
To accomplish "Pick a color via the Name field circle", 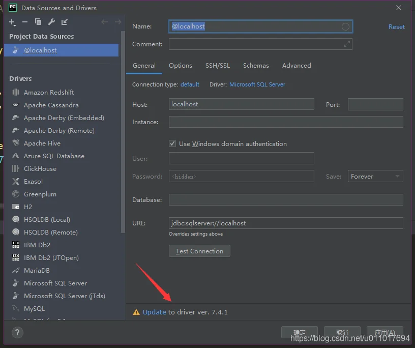I will click(345, 26).
